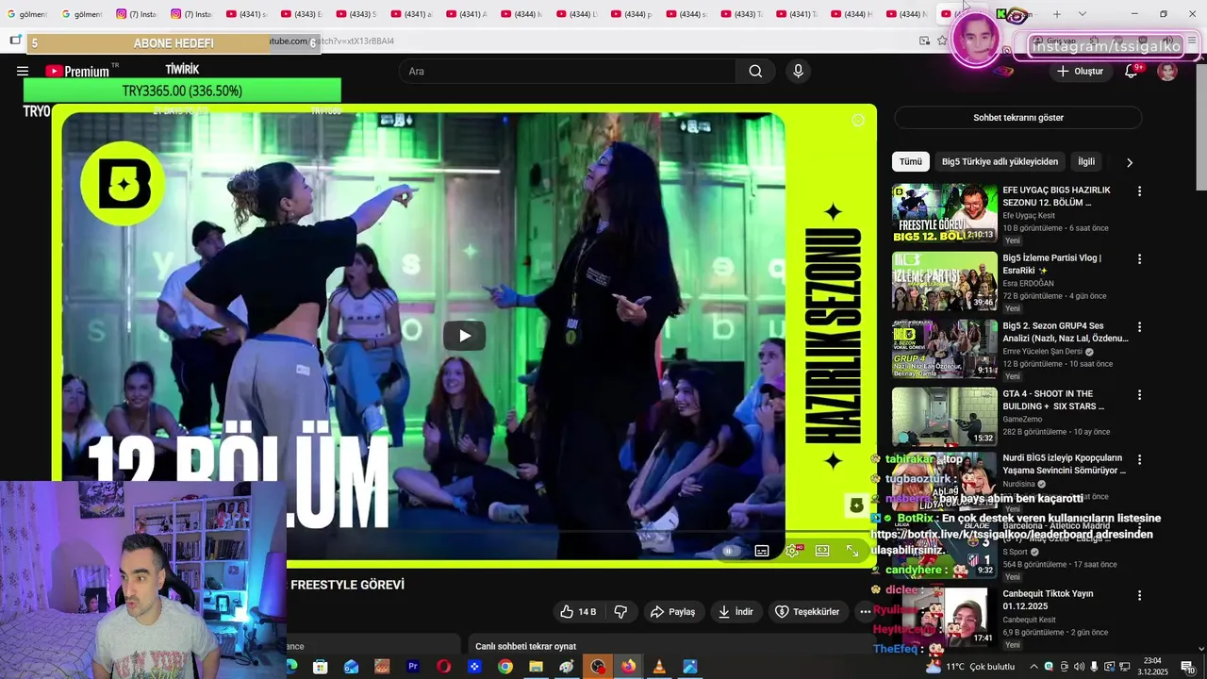Image resolution: width=1207 pixels, height=679 pixels.
Task: Show chat replay via Sohbet tekrarını göster
Action: coord(1018,118)
